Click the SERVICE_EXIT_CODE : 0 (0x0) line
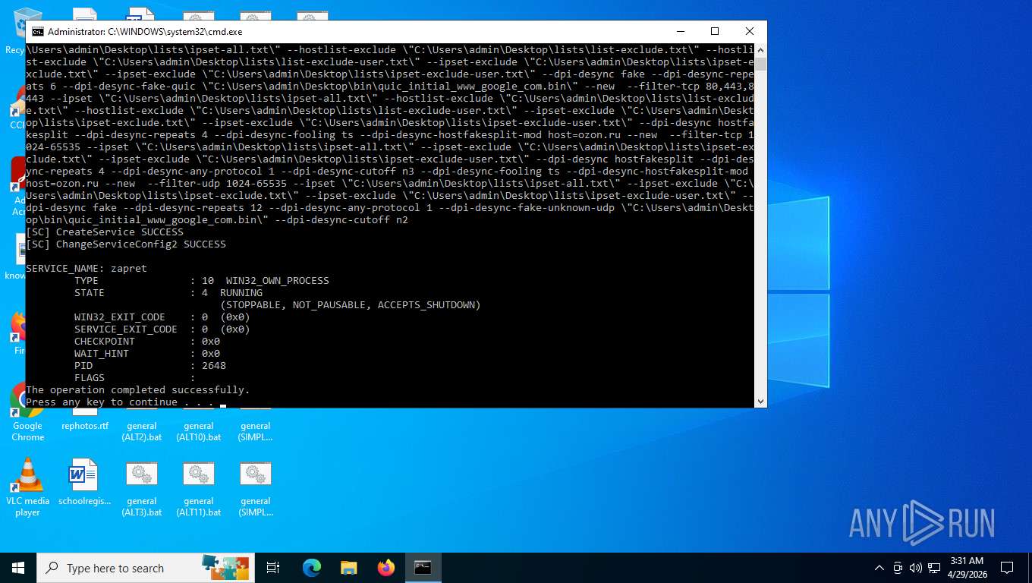 point(162,329)
